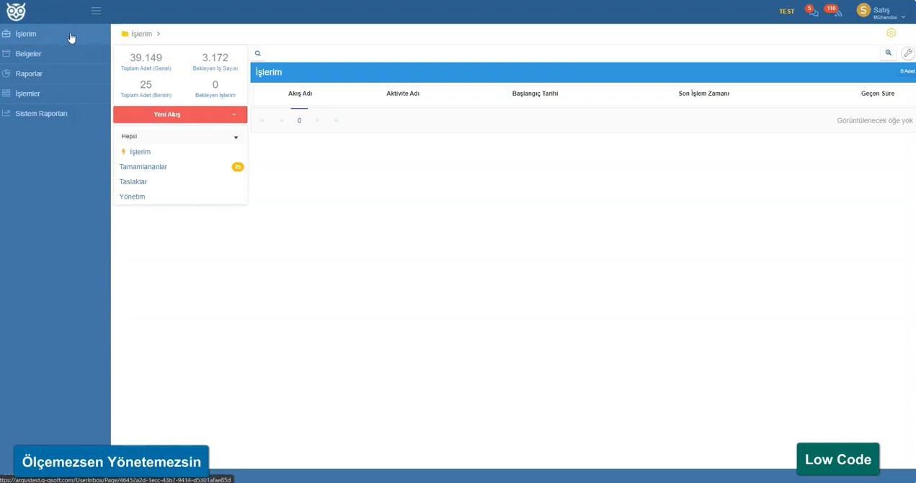The height and width of the screenshot is (483, 916).
Task: Sort by the Başlangıç Tarihi column header
Action: click(x=535, y=94)
